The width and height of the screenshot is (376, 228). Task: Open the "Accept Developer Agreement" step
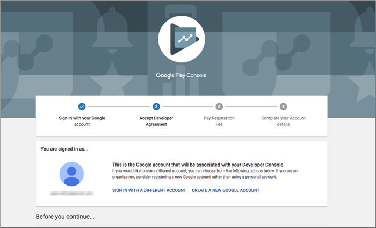coord(156,121)
